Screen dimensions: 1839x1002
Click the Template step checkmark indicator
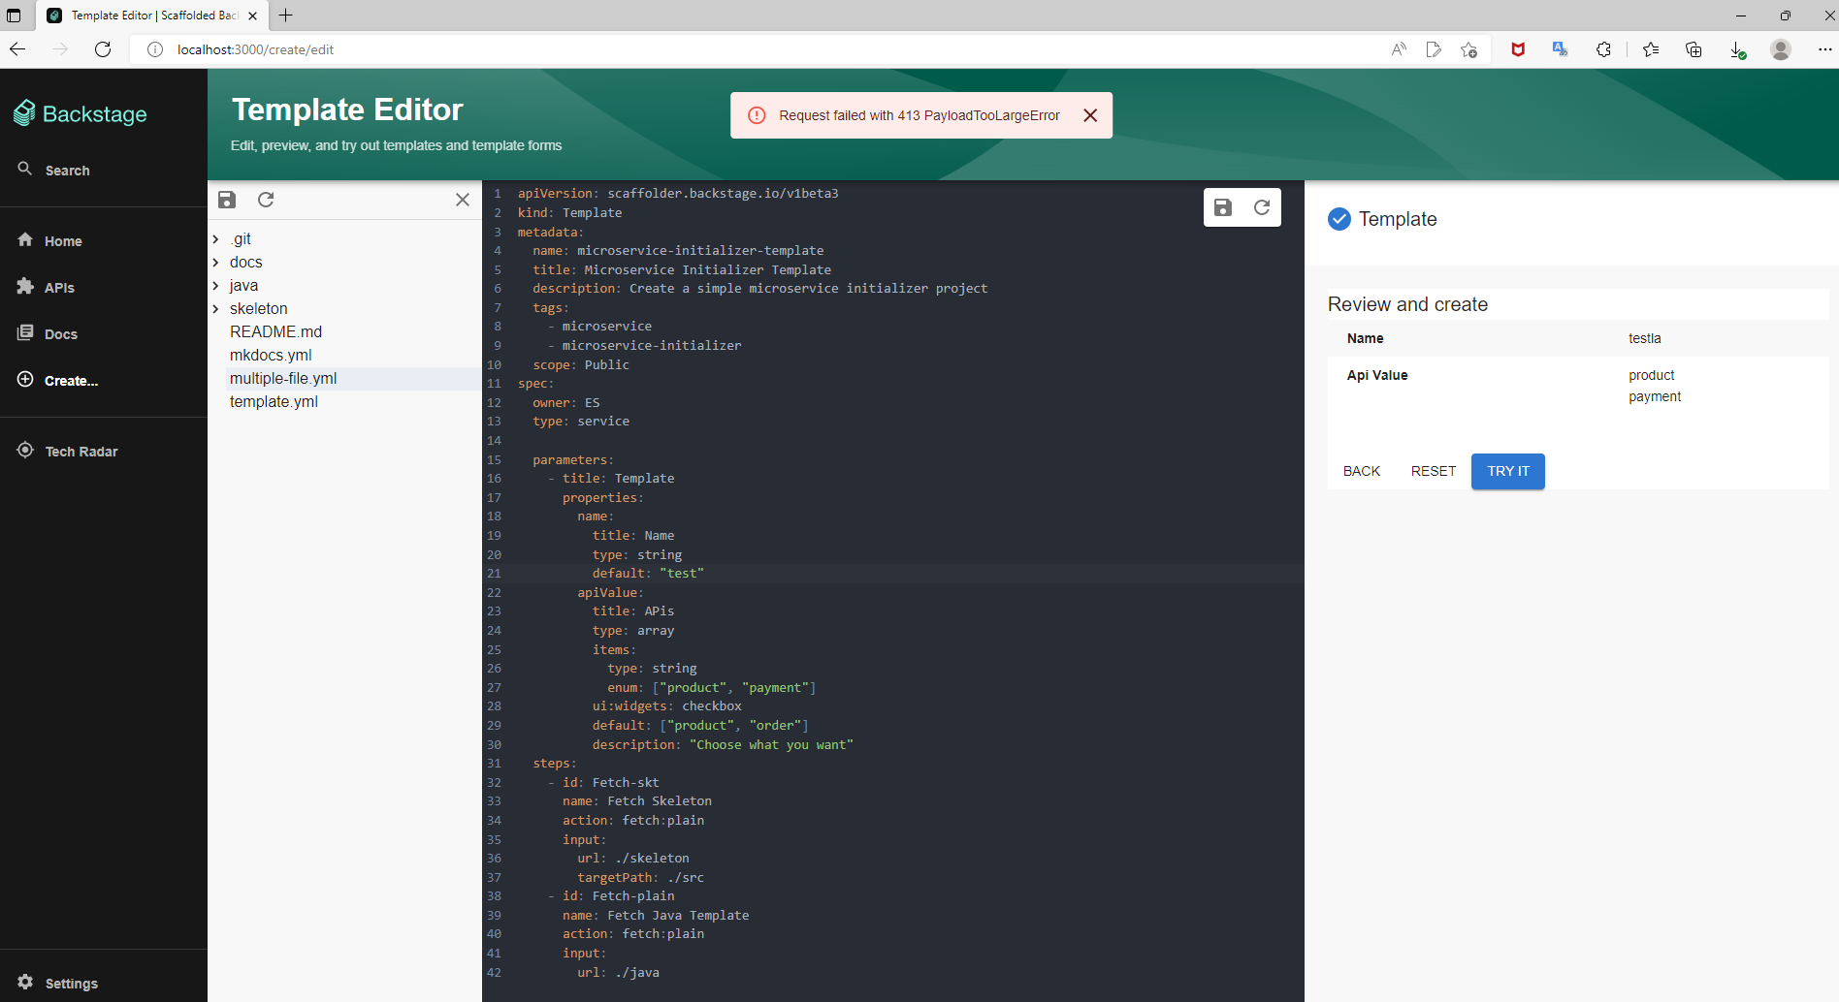1339,219
